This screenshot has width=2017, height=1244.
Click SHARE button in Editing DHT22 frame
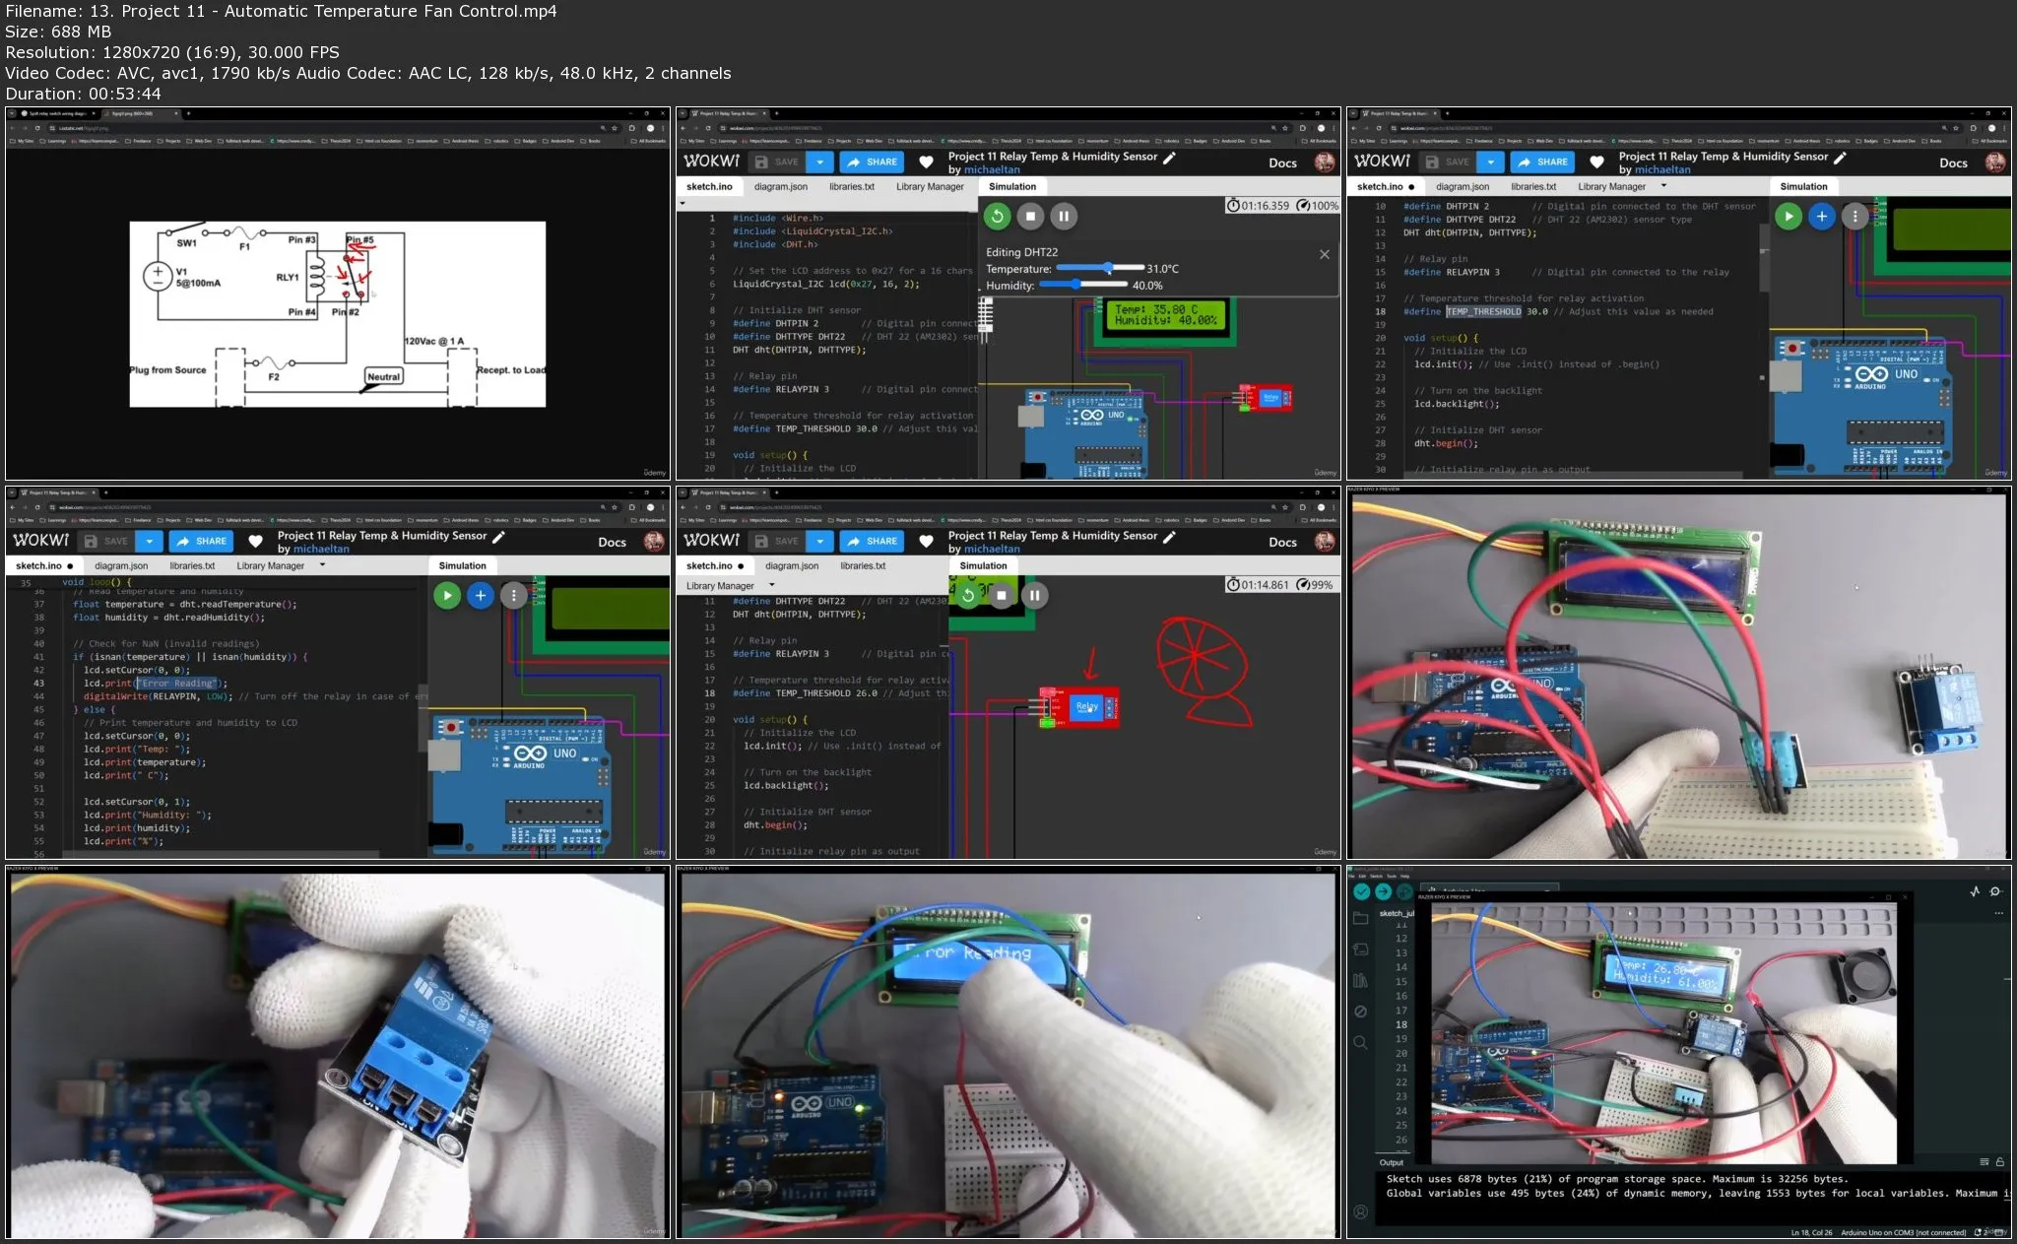(x=872, y=162)
